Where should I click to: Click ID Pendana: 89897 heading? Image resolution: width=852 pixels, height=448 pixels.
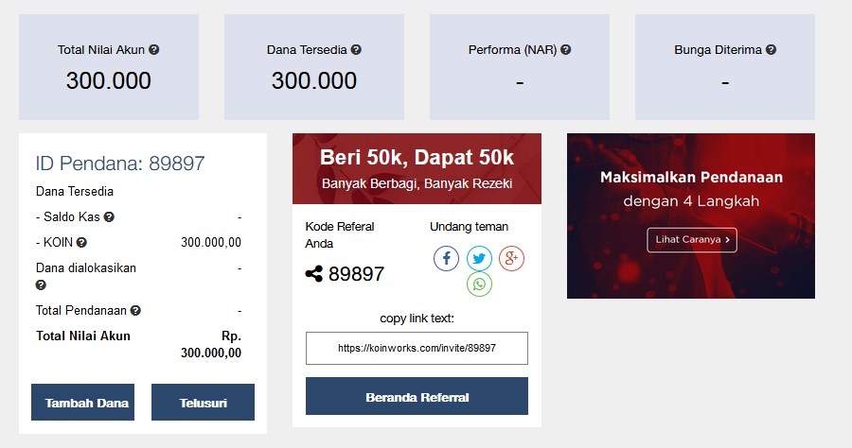[120, 164]
